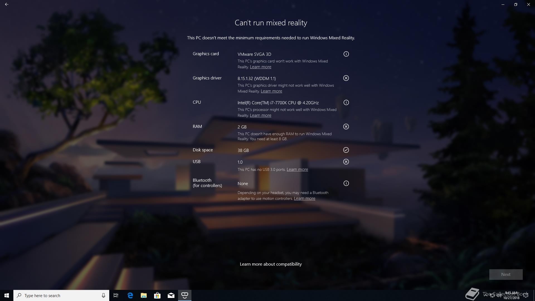The image size is (535, 301).
Task: Click info icon next to the CPU entry
Action: pos(346,103)
